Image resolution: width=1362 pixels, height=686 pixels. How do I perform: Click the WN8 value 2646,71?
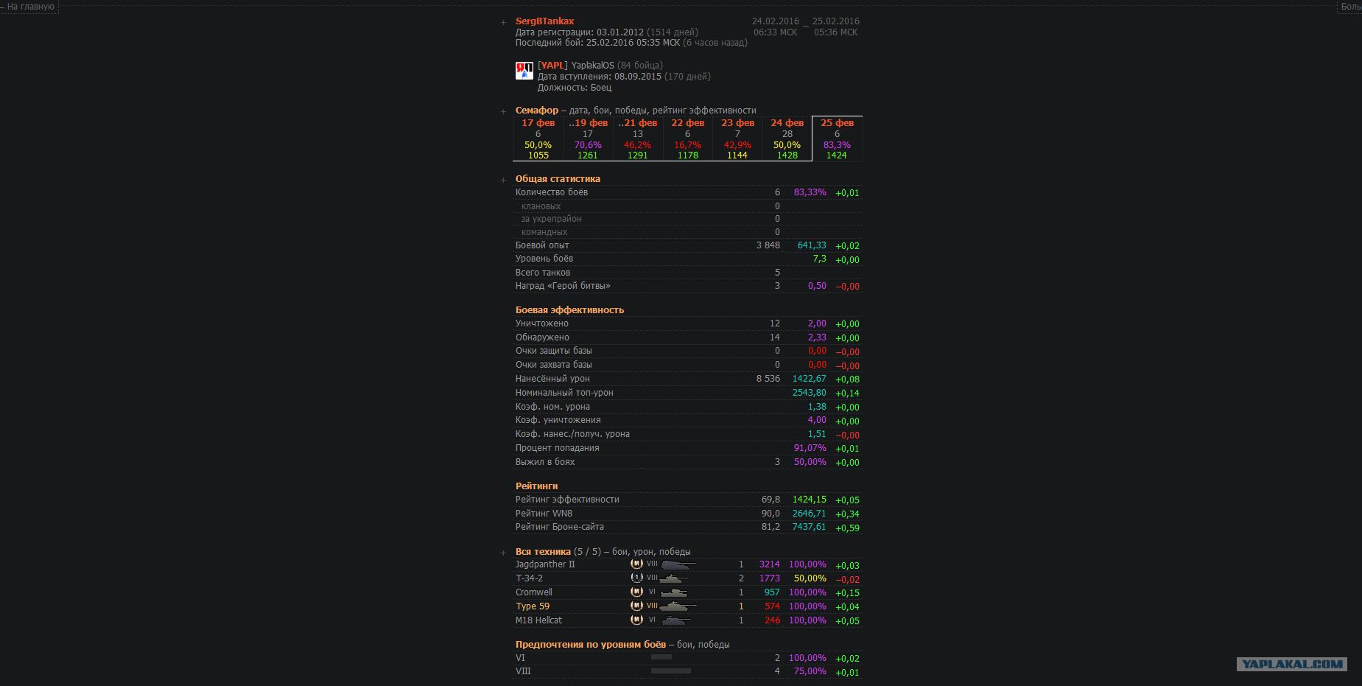coord(809,514)
